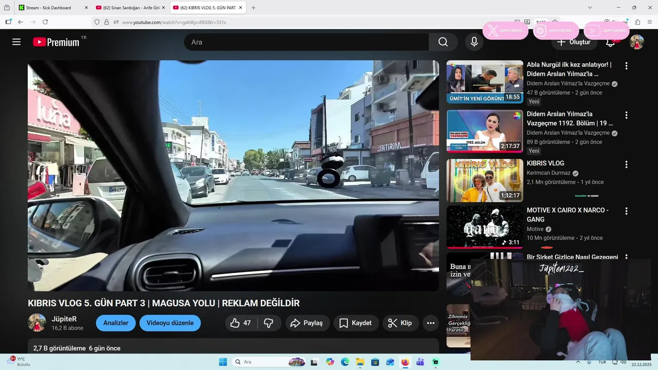Viewport: 658px width, 370px height.
Task: Open weather widget 11°C Bulutlu
Action: [20, 362]
